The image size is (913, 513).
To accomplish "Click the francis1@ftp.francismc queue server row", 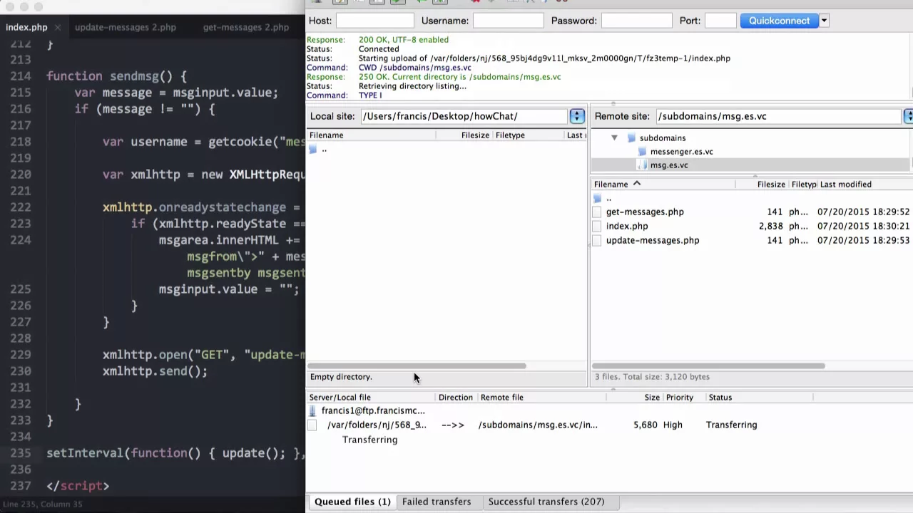I will coord(373,411).
